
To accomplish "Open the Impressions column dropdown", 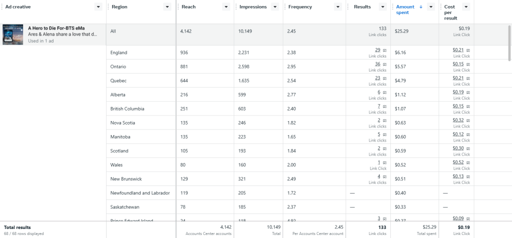I will point(275,7).
